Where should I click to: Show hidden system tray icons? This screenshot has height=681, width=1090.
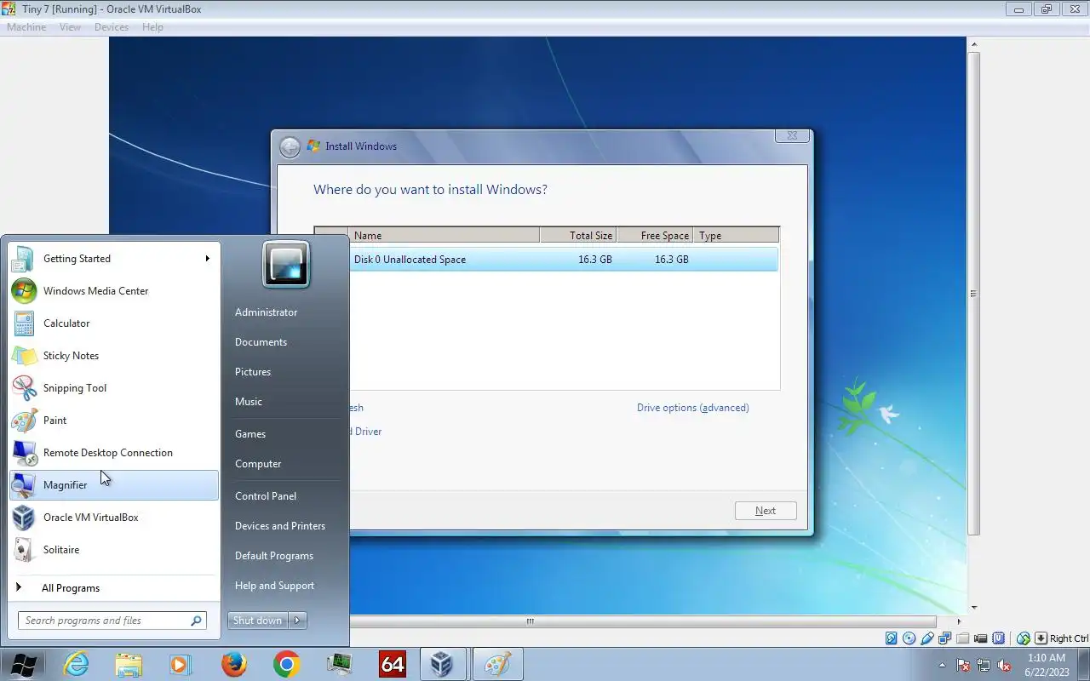click(943, 665)
